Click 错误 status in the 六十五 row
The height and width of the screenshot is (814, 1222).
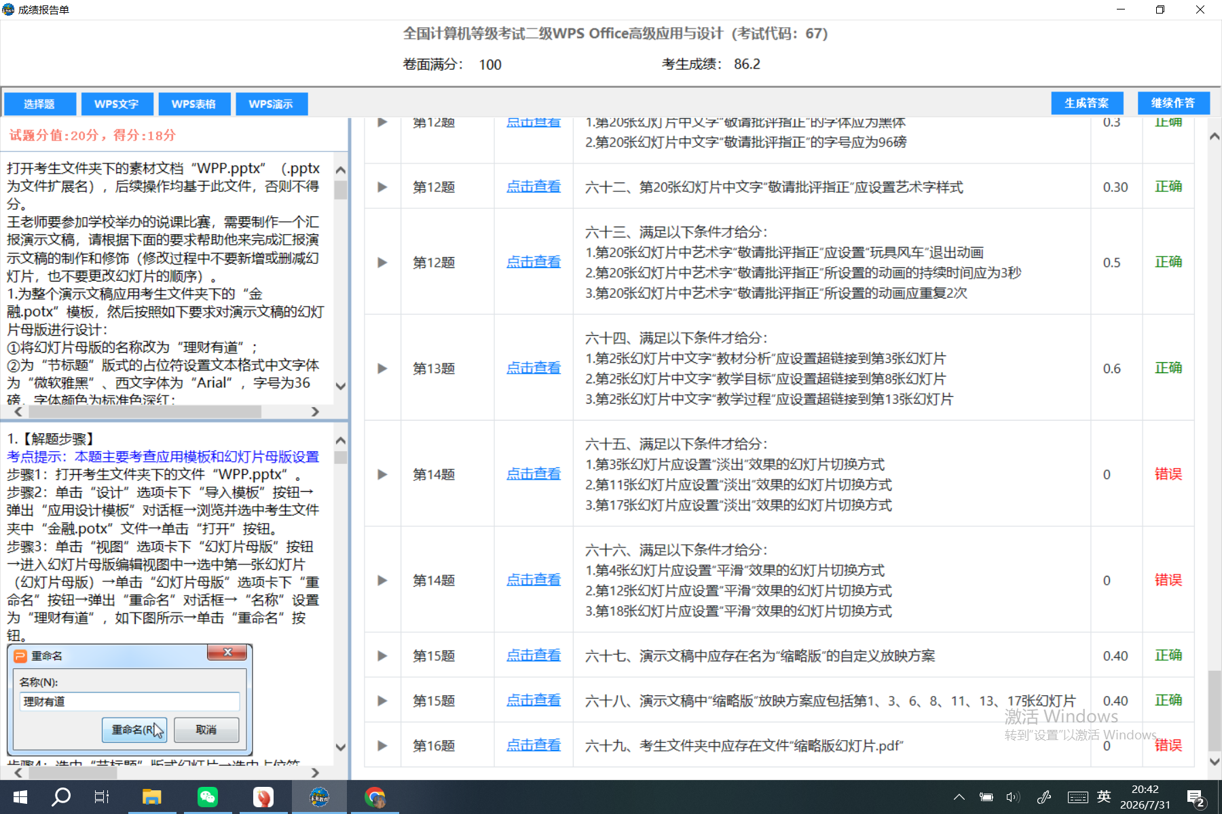(x=1168, y=474)
